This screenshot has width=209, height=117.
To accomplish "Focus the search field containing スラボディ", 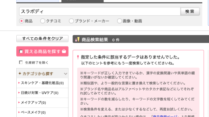I will pos(100,11).
